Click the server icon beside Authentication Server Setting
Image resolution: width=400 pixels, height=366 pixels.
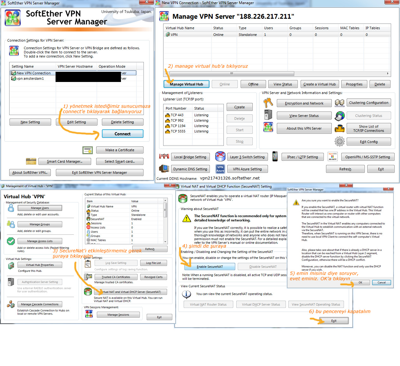tap(11, 282)
